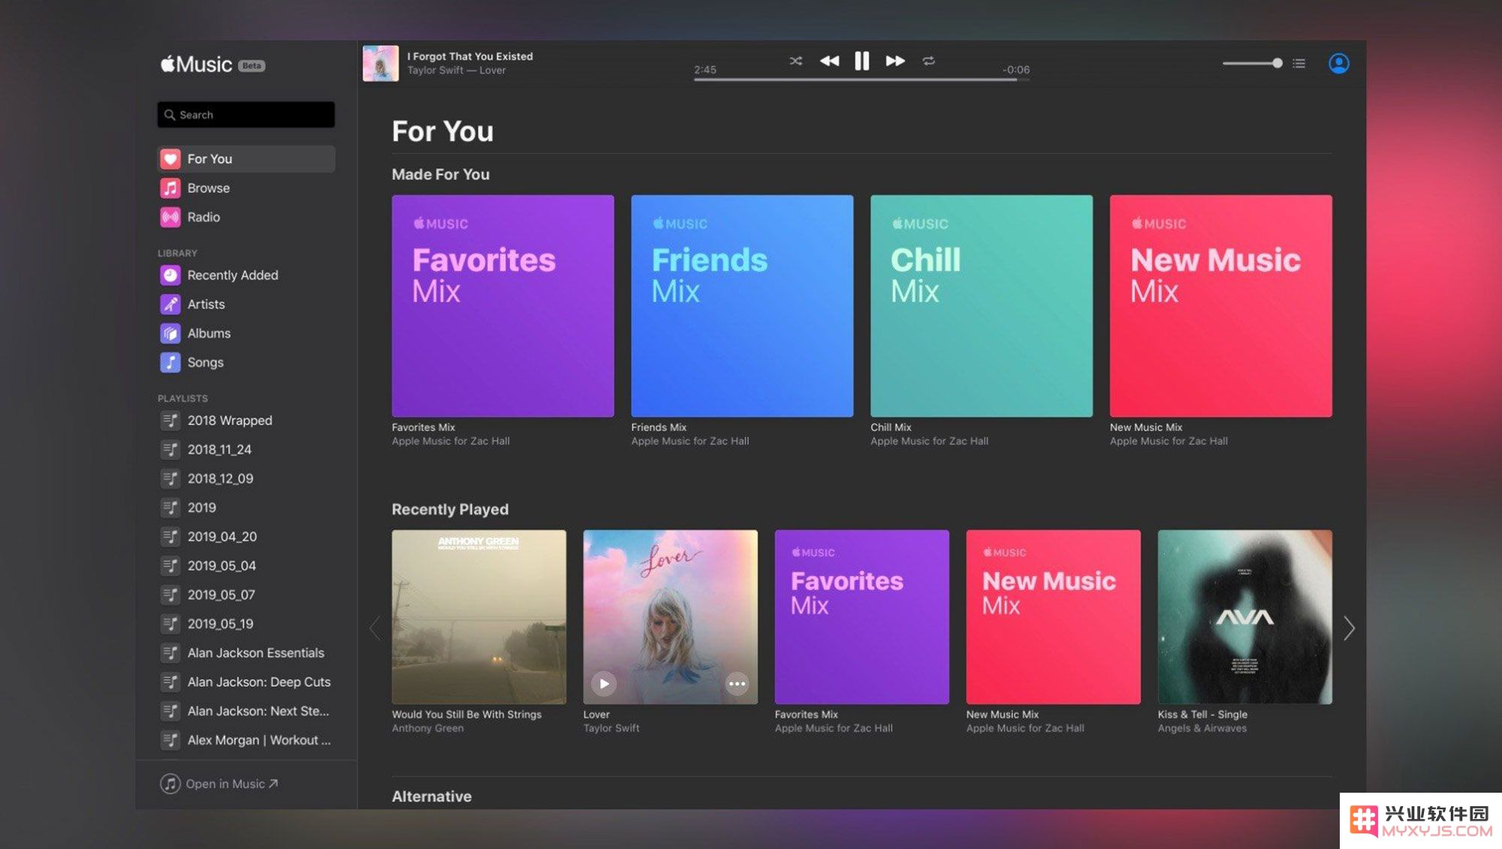
Task: Open Recently Added library view
Action: [246, 275]
